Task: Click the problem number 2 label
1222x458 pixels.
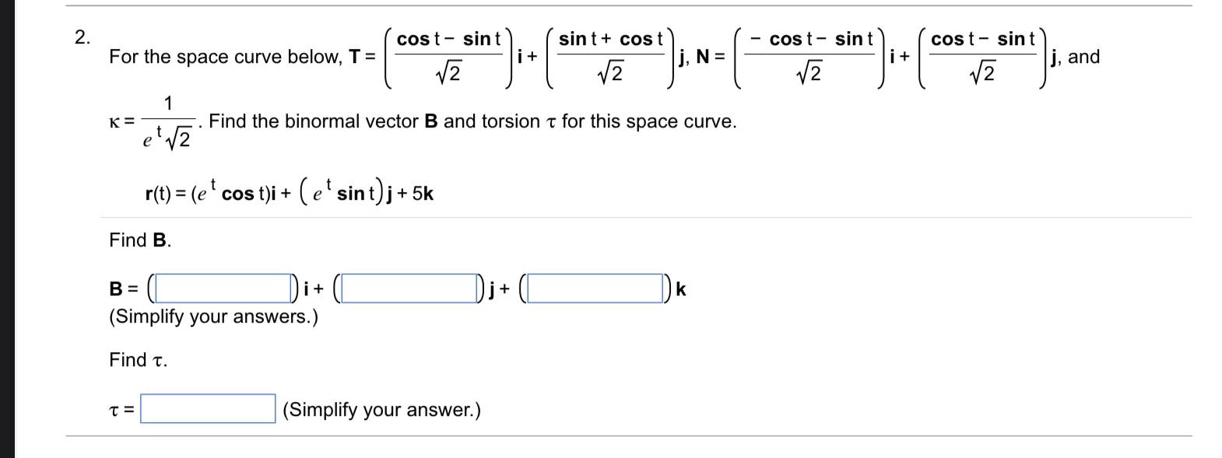Action: pyautogui.click(x=80, y=37)
